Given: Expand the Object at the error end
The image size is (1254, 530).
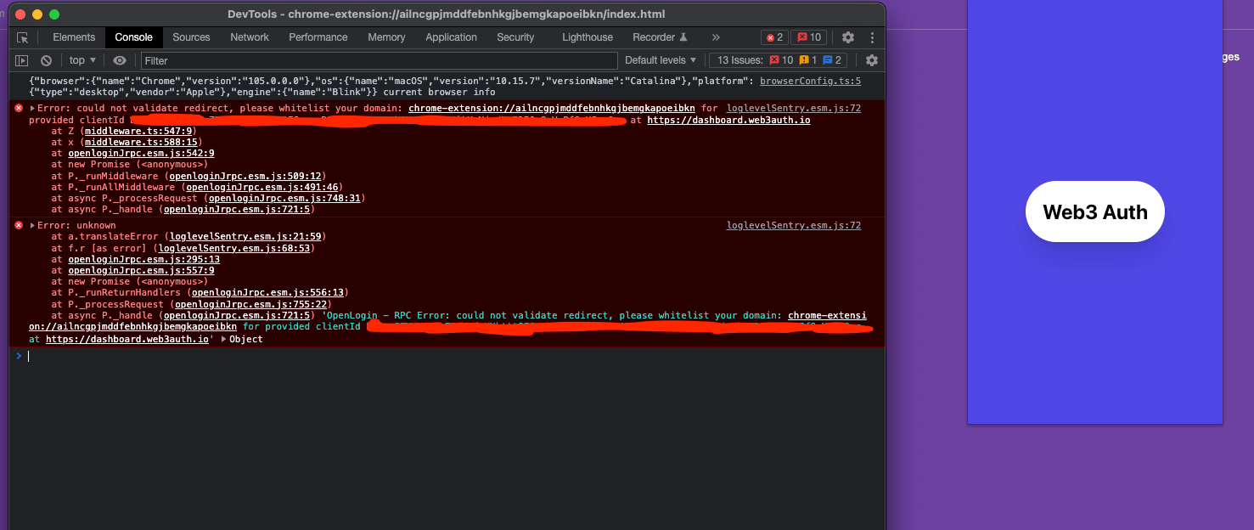Looking at the screenshot, I should [224, 340].
